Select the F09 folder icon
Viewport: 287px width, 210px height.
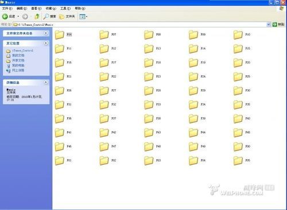tap(193, 35)
